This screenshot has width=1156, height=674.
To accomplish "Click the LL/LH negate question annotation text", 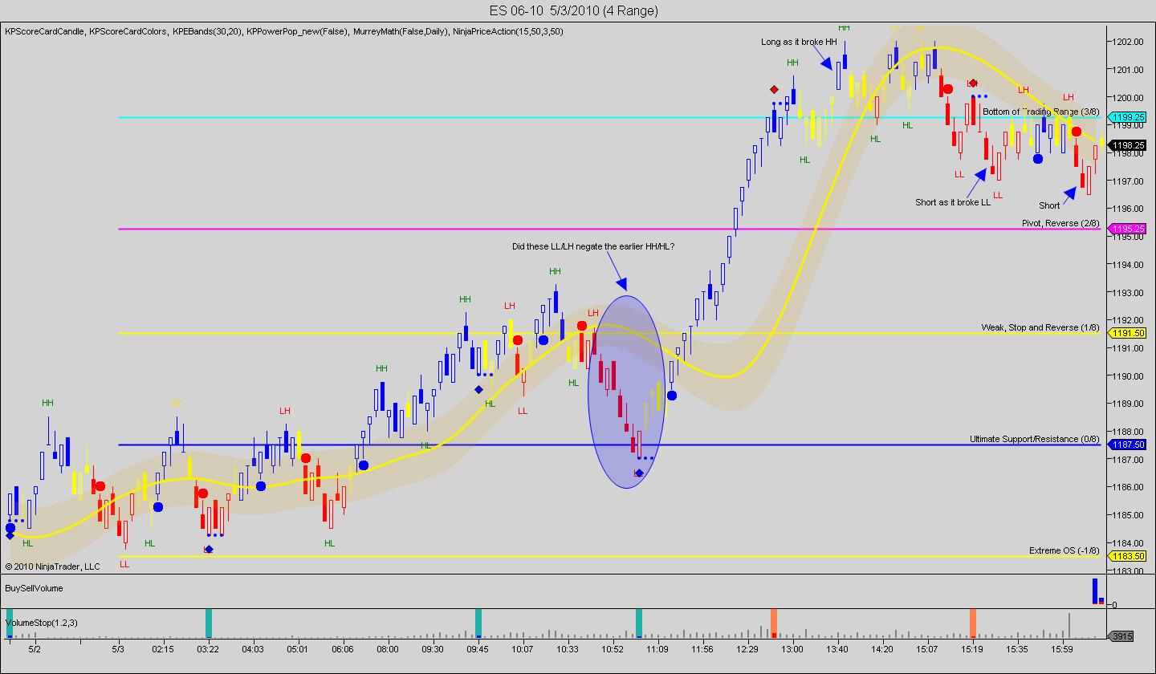I will click(x=593, y=246).
